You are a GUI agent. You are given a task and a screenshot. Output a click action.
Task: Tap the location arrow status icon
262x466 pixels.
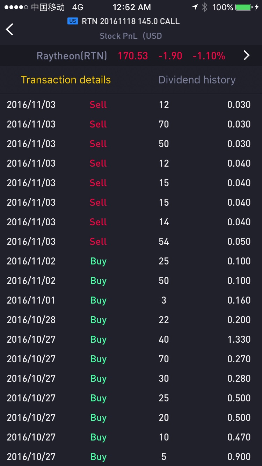(x=195, y=7)
